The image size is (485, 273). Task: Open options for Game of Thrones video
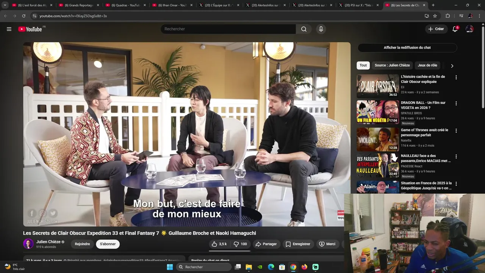[456, 130]
